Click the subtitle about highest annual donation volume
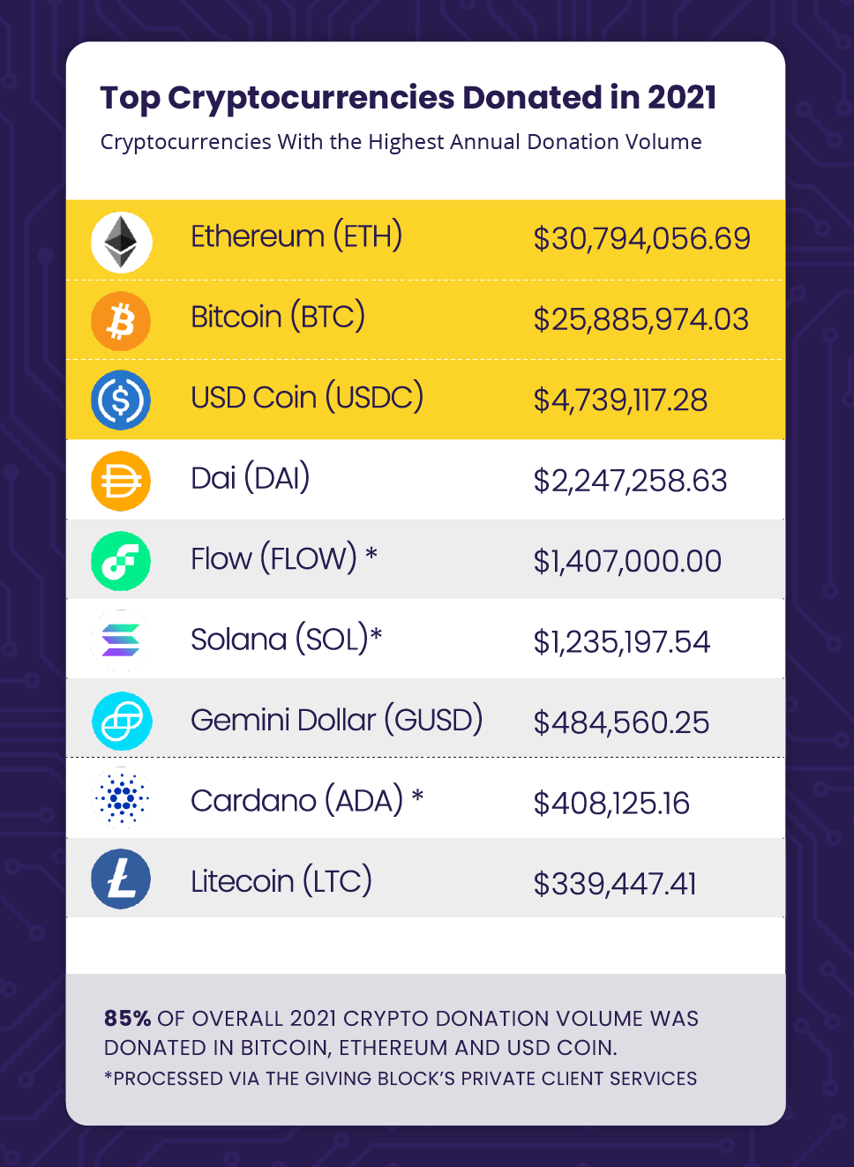 [x=401, y=142]
